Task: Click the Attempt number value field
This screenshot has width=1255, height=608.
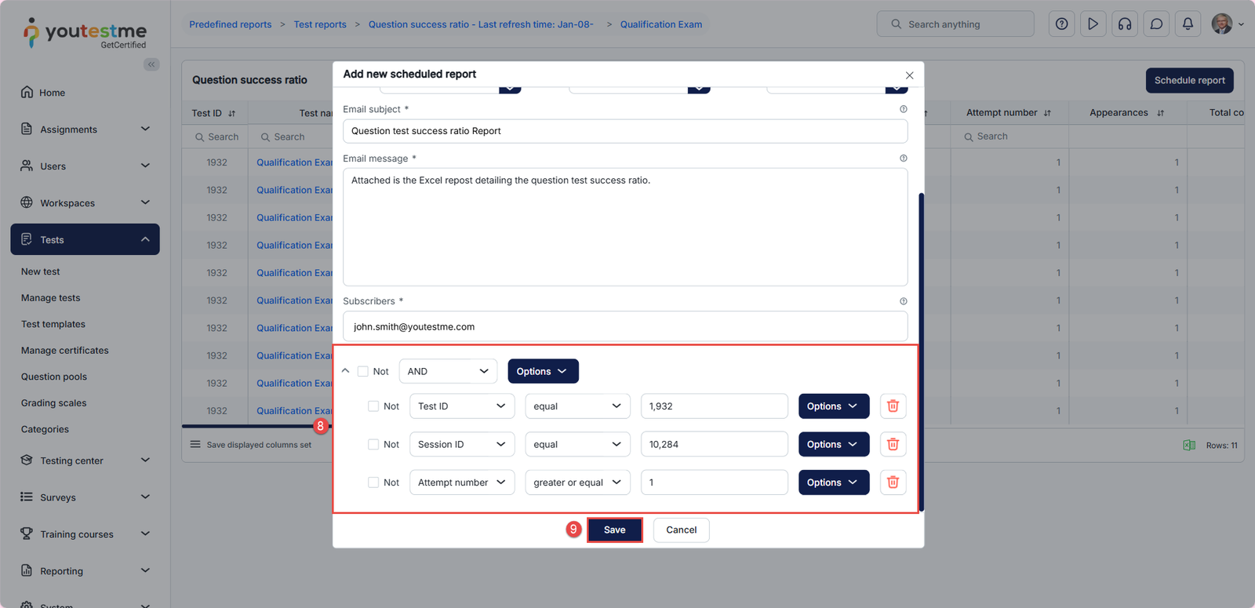Action: (715, 482)
